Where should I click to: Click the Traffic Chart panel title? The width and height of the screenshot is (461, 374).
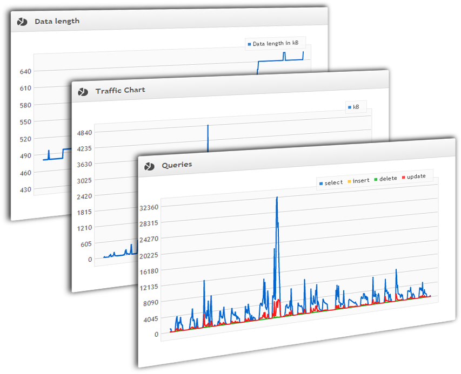pos(120,91)
